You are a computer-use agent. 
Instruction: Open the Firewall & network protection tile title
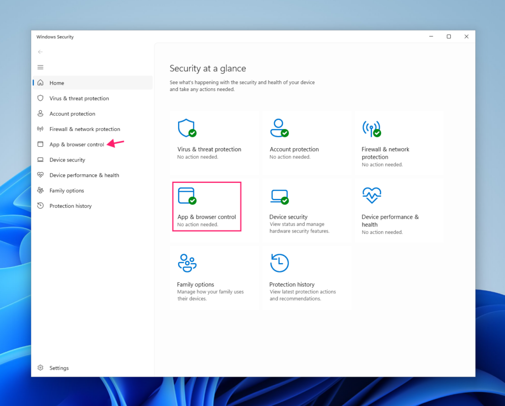(x=386, y=153)
